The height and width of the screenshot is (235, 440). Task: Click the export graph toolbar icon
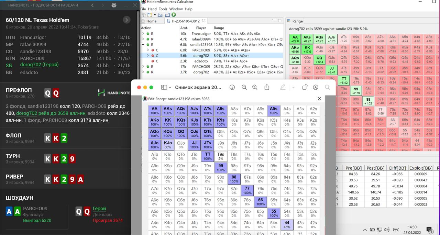click(x=168, y=15)
